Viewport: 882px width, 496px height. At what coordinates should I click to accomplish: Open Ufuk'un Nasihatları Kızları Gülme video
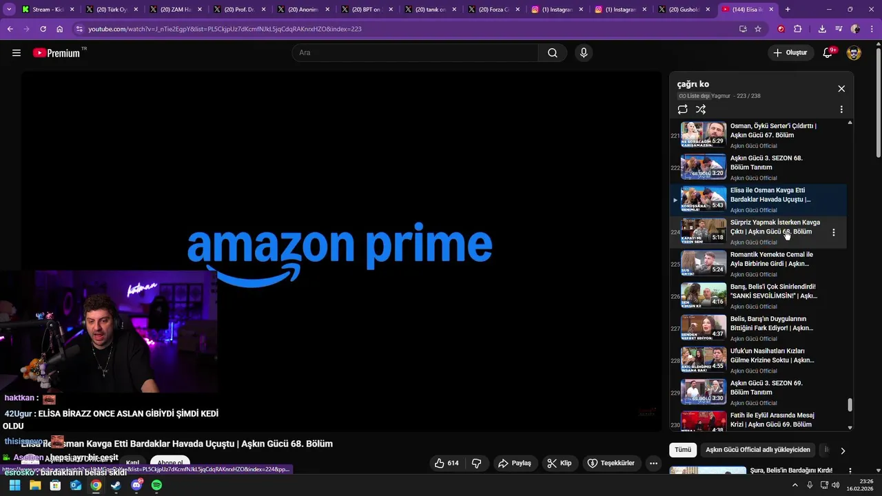[x=759, y=360]
